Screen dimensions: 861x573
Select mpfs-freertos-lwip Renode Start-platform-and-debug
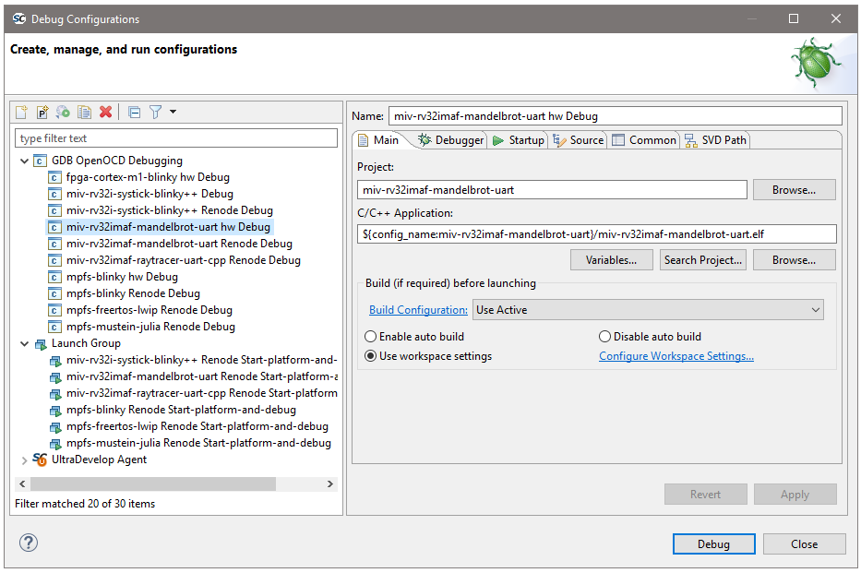[197, 426]
